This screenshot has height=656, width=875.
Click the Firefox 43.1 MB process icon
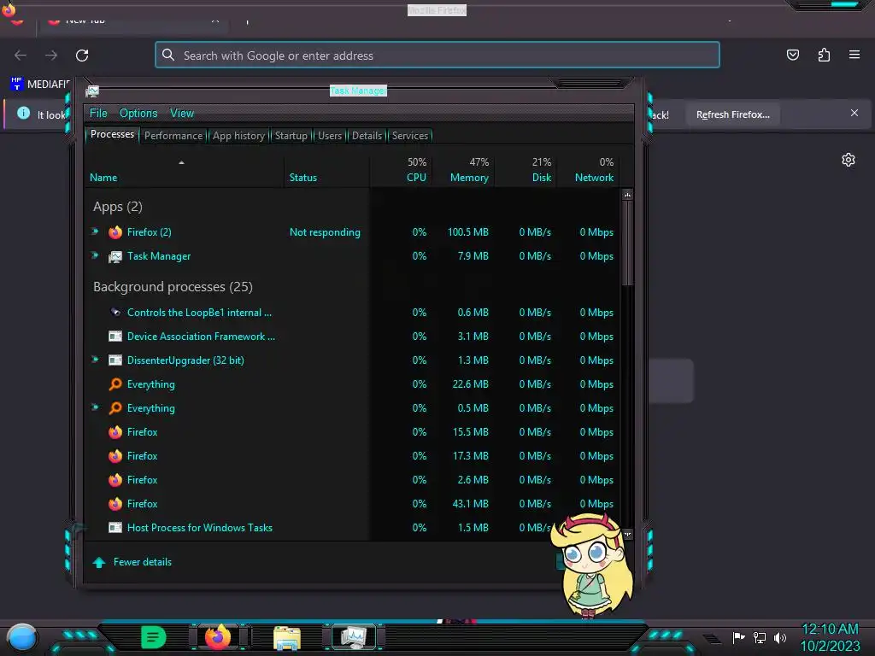pos(115,504)
